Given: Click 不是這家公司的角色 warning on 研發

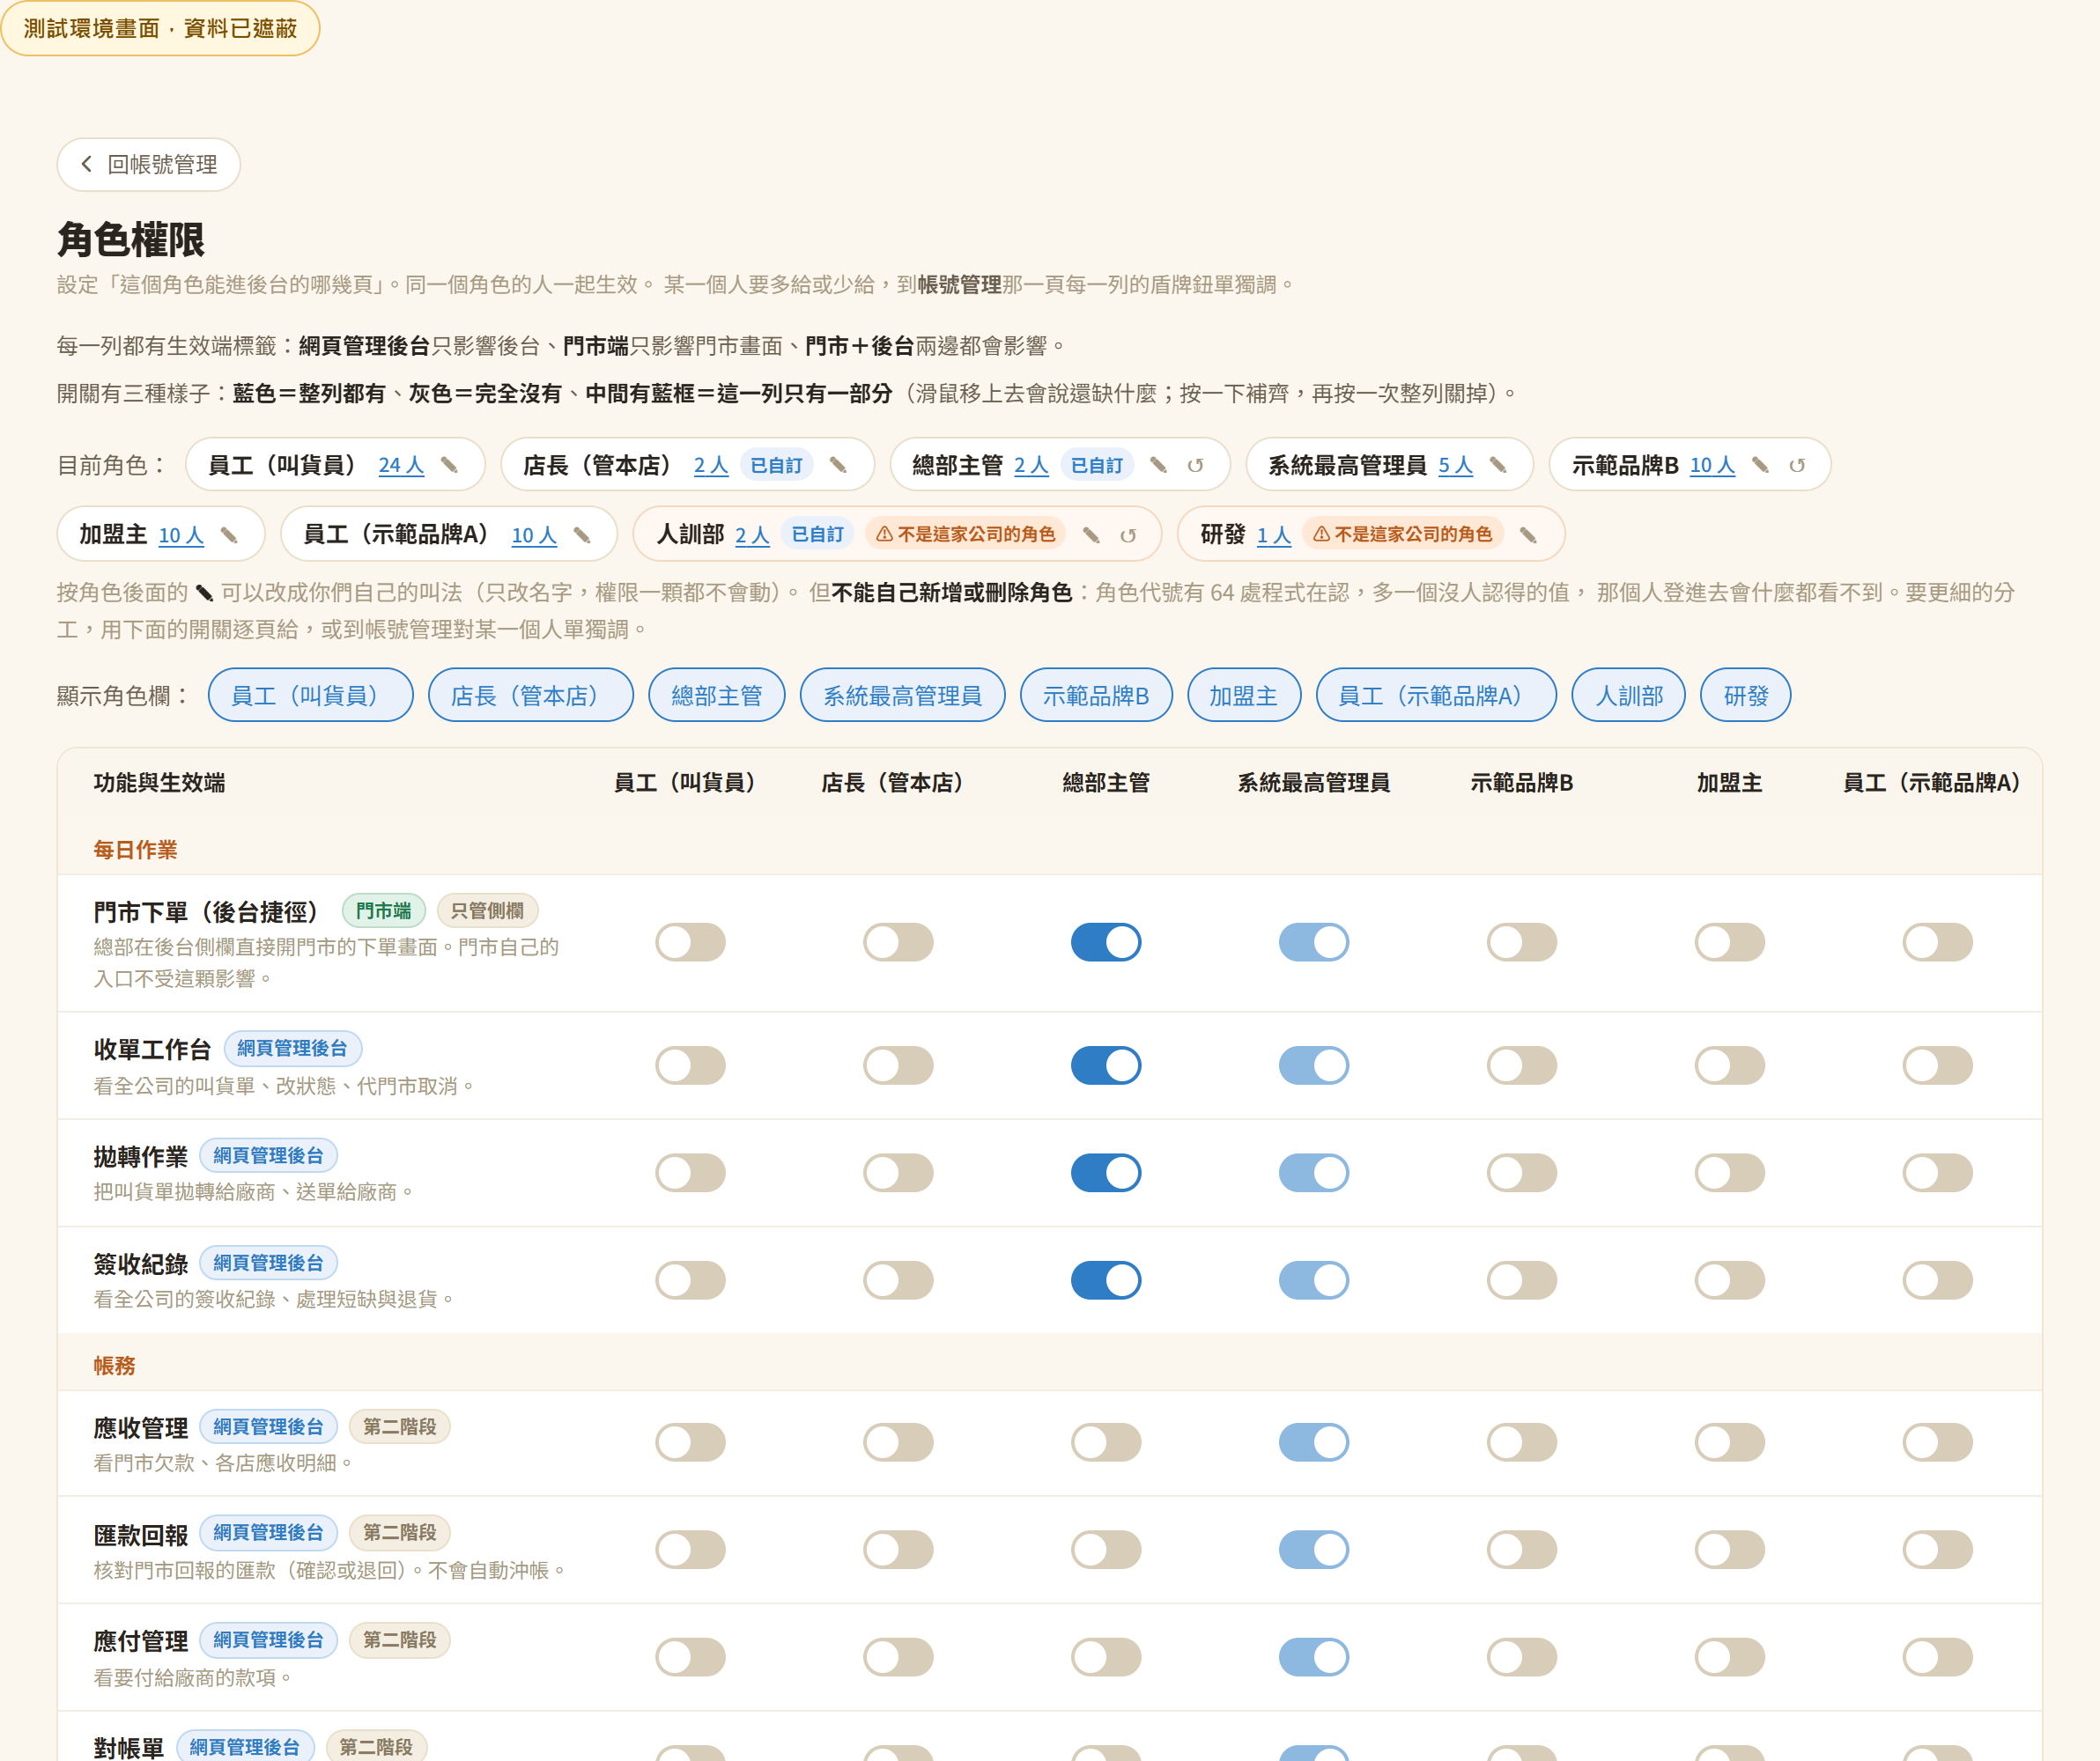Looking at the screenshot, I should click(x=1402, y=534).
